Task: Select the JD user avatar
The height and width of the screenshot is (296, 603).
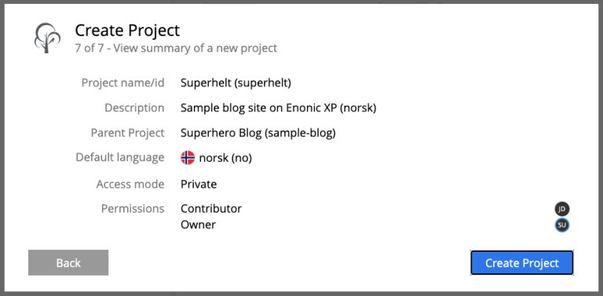Action: pyautogui.click(x=562, y=209)
